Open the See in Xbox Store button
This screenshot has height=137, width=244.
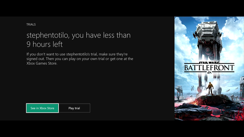(x=42, y=108)
